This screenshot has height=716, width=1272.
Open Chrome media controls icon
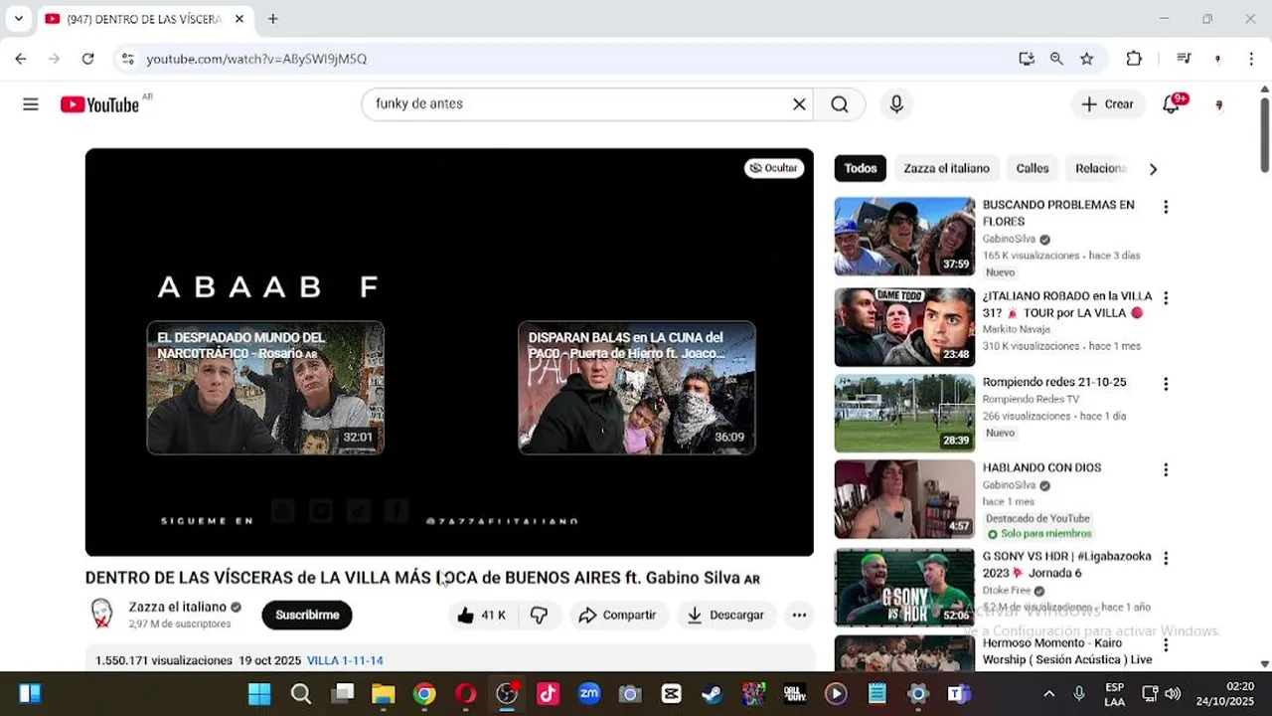1184,59
